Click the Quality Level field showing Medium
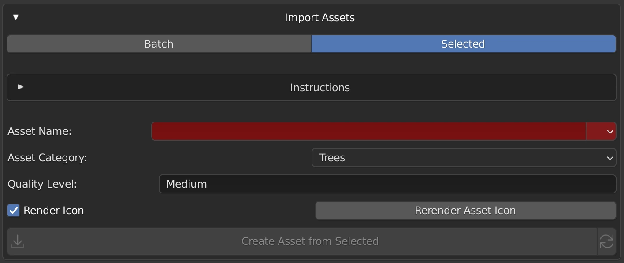This screenshot has height=263, width=624. point(387,184)
